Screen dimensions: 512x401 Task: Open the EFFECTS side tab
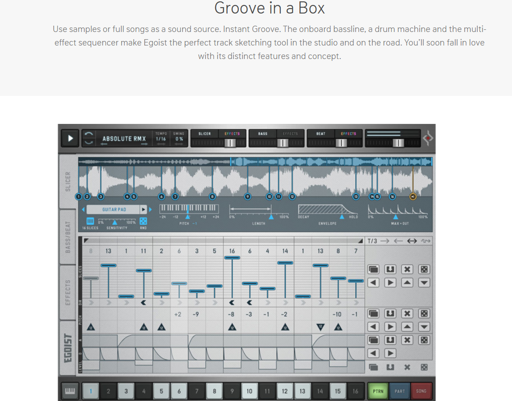point(68,292)
